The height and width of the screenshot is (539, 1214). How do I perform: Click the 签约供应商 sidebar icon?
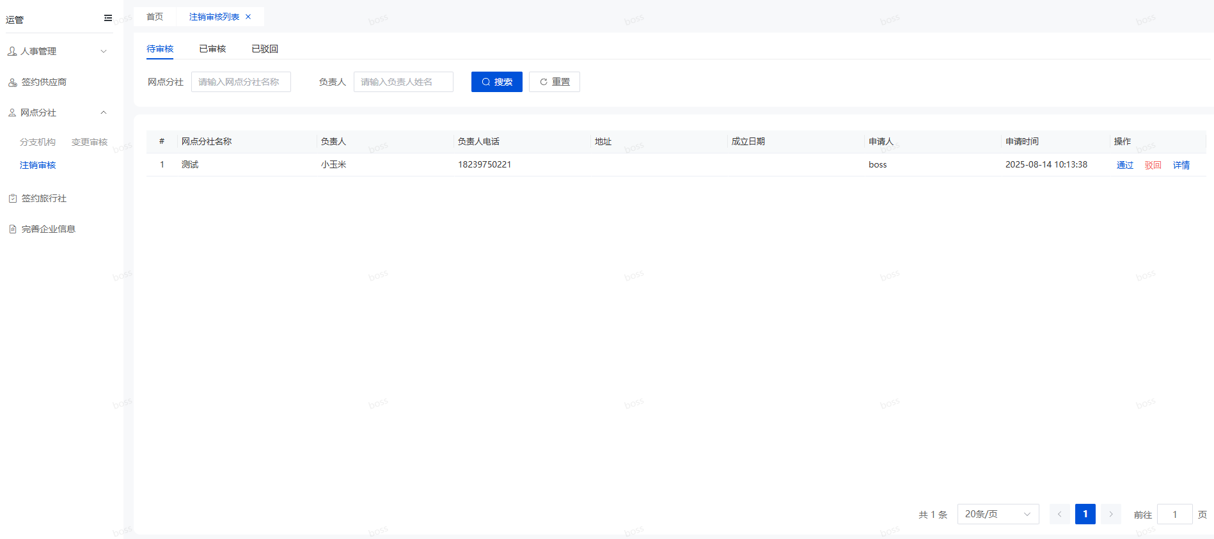(x=12, y=82)
